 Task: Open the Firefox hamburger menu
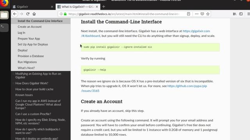(248, 14)
